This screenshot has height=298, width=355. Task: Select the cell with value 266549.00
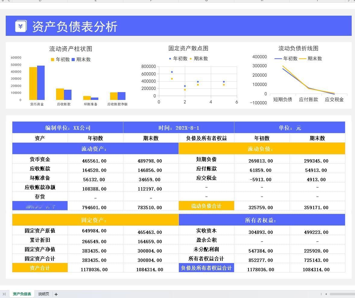[95, 240]
